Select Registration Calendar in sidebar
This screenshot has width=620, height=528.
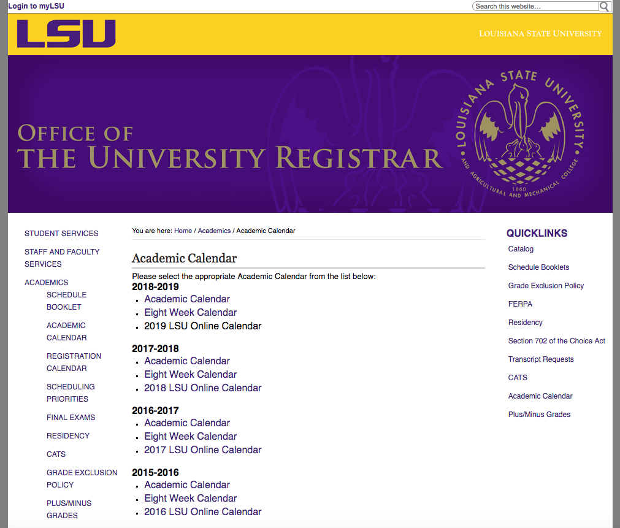click(x=74, y=362)
